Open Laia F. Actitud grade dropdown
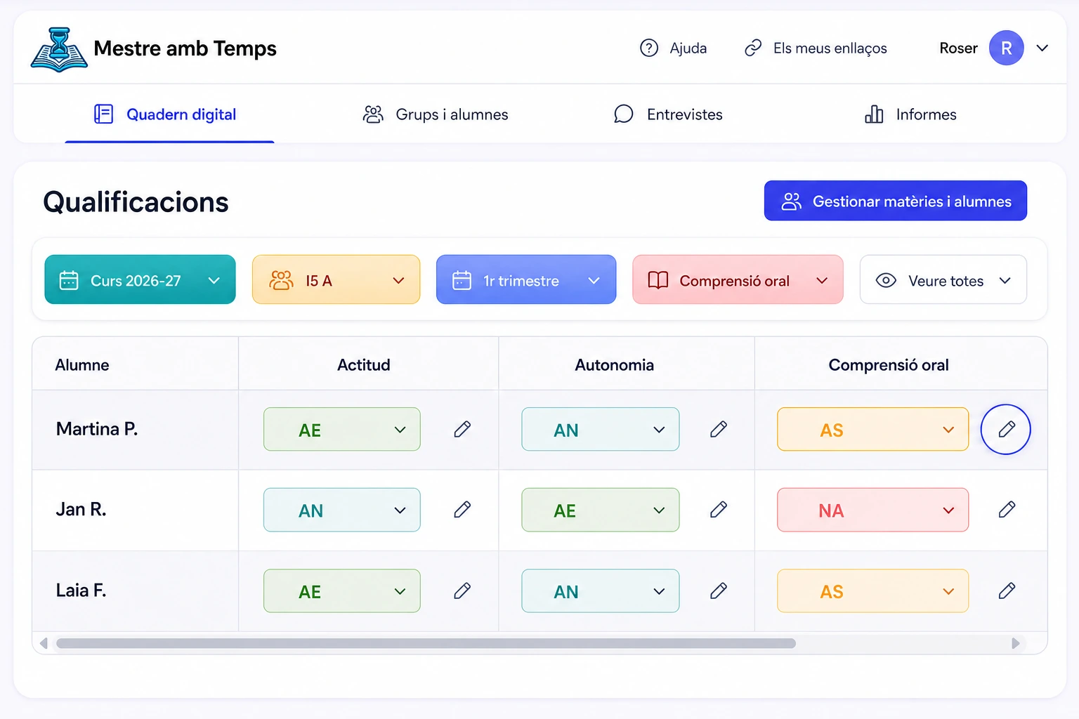The width and height of the screenshot is (1079, 719). [x=342, y=591]
